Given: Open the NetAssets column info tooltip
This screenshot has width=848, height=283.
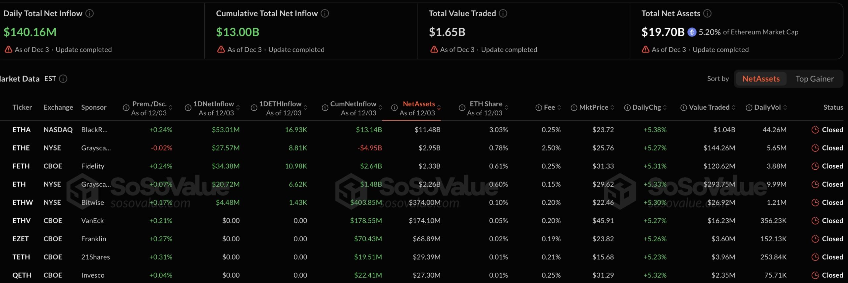Looking at the screenshot, I should coord(395,107).
